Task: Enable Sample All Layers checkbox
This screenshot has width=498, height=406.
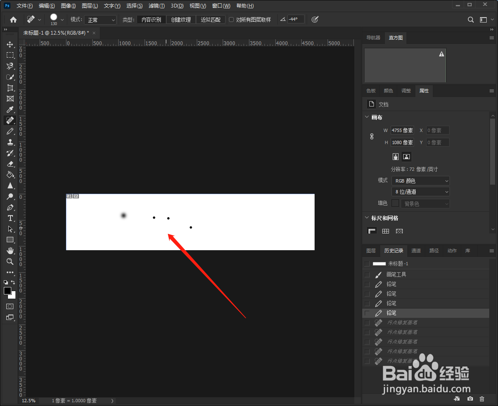Action: click(231, 20)
